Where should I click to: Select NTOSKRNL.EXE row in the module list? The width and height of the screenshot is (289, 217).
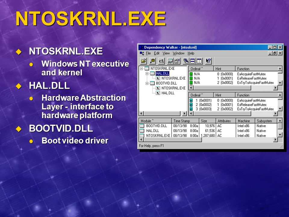tap(208, 136)
